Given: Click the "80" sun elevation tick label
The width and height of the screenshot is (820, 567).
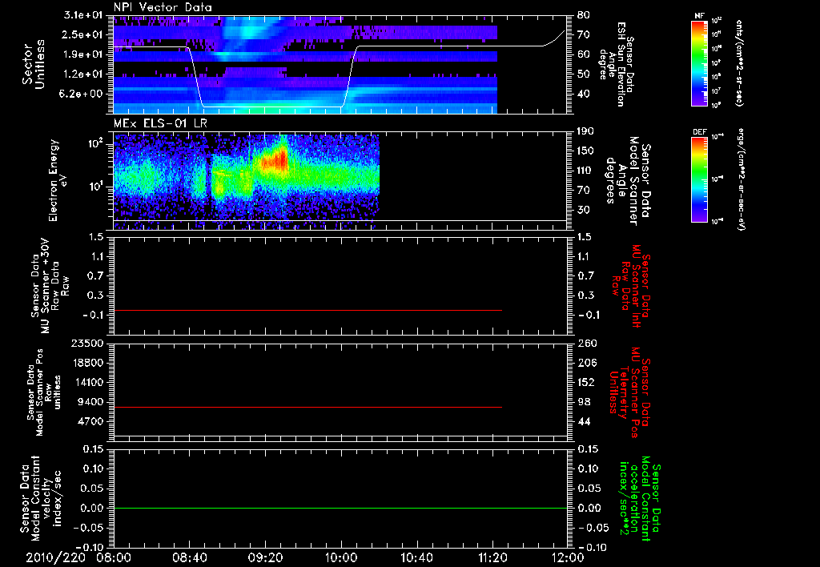Looking at the screenshot, I should 584,15.
